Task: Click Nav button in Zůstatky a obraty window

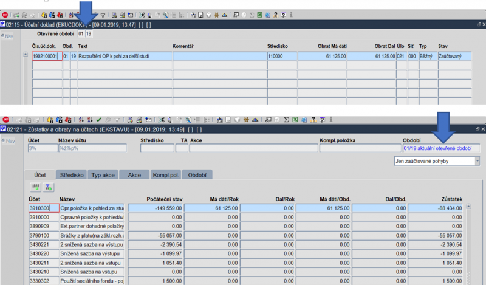Action: [9, 141]
